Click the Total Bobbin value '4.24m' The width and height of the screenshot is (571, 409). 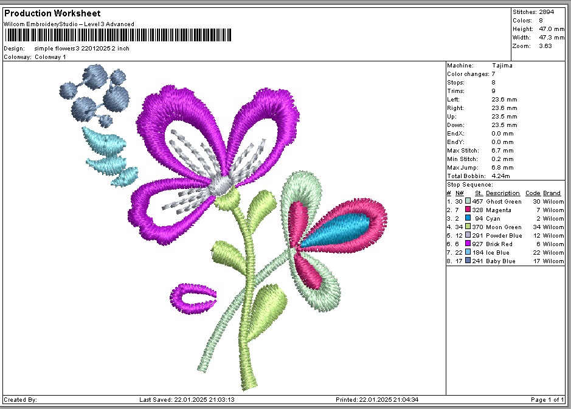(x=500, y=176)
